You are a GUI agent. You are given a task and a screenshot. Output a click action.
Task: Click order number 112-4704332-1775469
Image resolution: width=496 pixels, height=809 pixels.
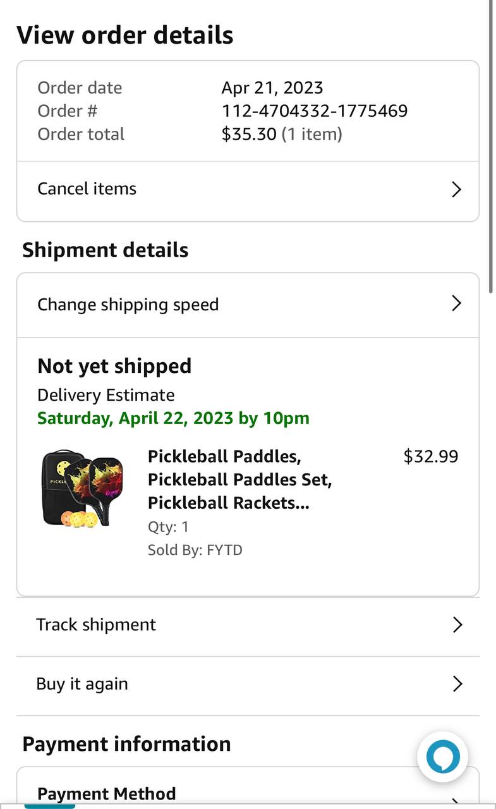(315, 111)
